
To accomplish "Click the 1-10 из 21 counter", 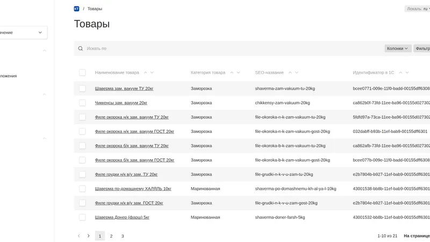I will pyautogui.click(x=387, y=236).
